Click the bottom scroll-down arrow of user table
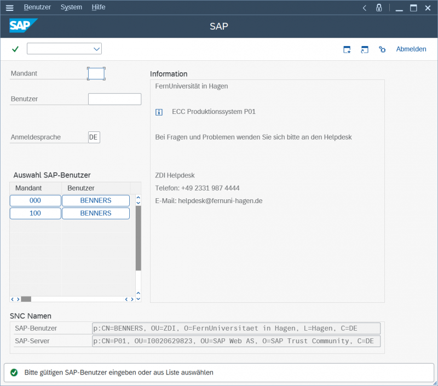Image resolution: width=438 pixels, height=386 pixels. click(x=139, y=299)
